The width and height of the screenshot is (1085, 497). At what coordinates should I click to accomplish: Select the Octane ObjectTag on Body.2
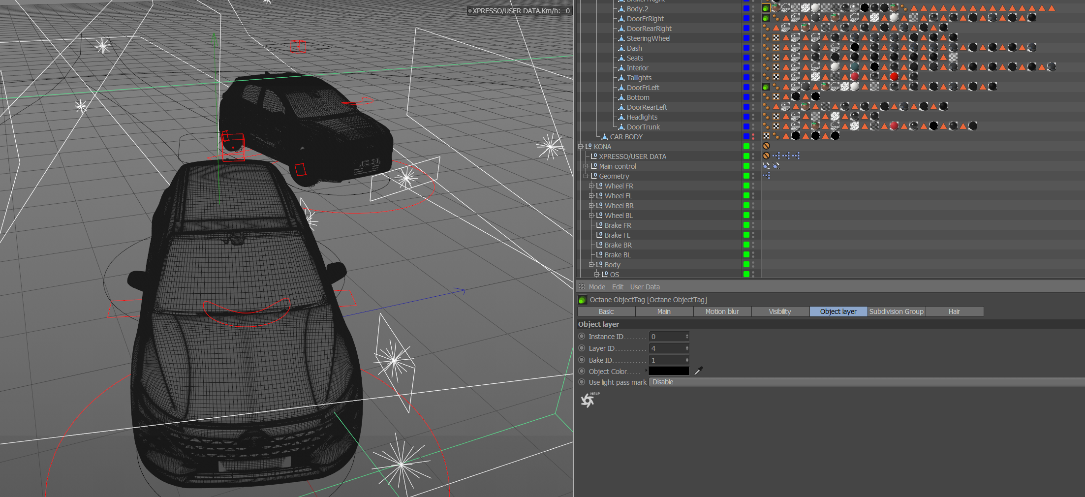tap(766, 8)
